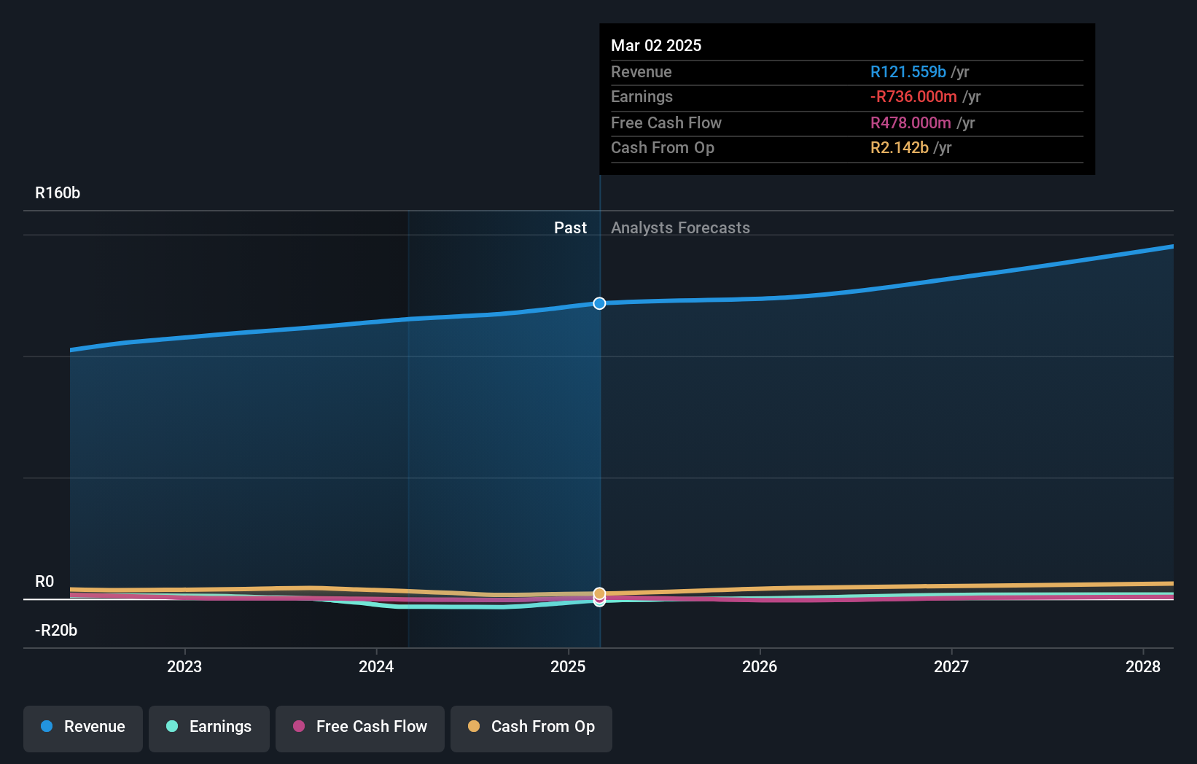Click the orange Cash From Op data marker
Screen dimensions: 1197x764
click(x=599, y=593)
